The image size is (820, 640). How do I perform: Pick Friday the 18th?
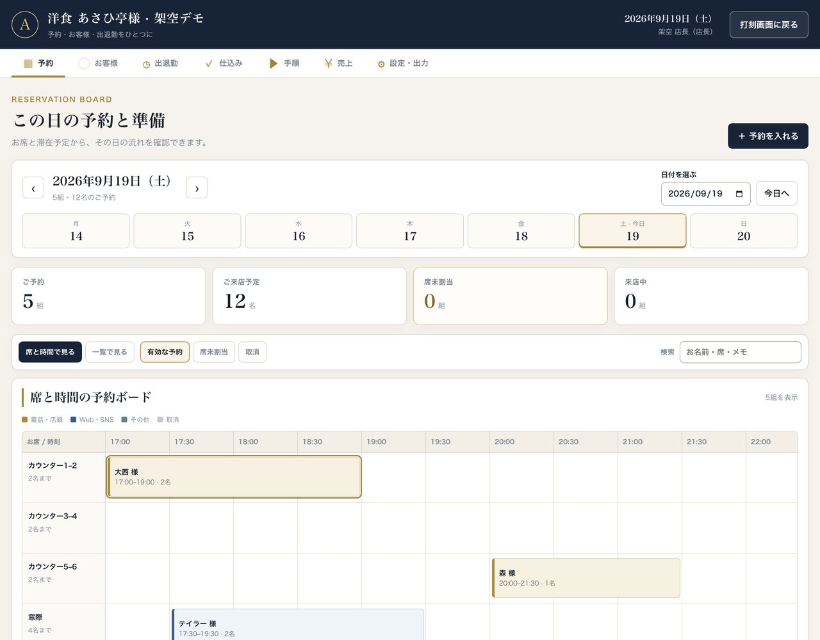click(521, 230)
